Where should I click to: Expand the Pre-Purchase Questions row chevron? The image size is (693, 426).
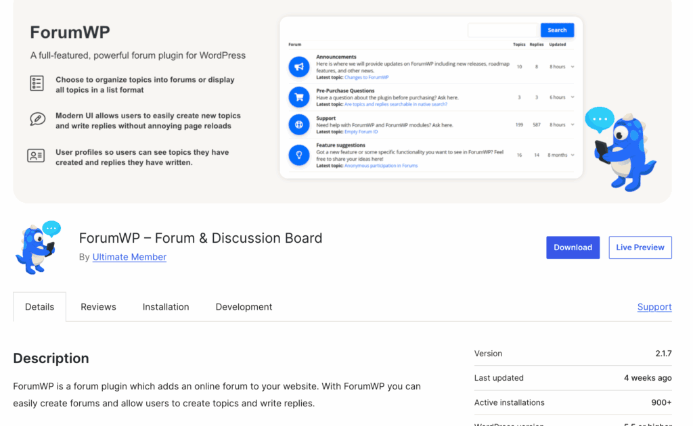(x=573, y=97)
